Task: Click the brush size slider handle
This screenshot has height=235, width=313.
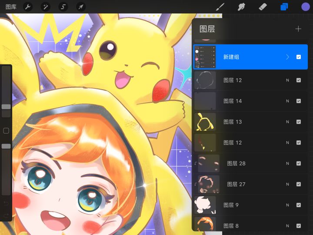Action: [6, 107]
